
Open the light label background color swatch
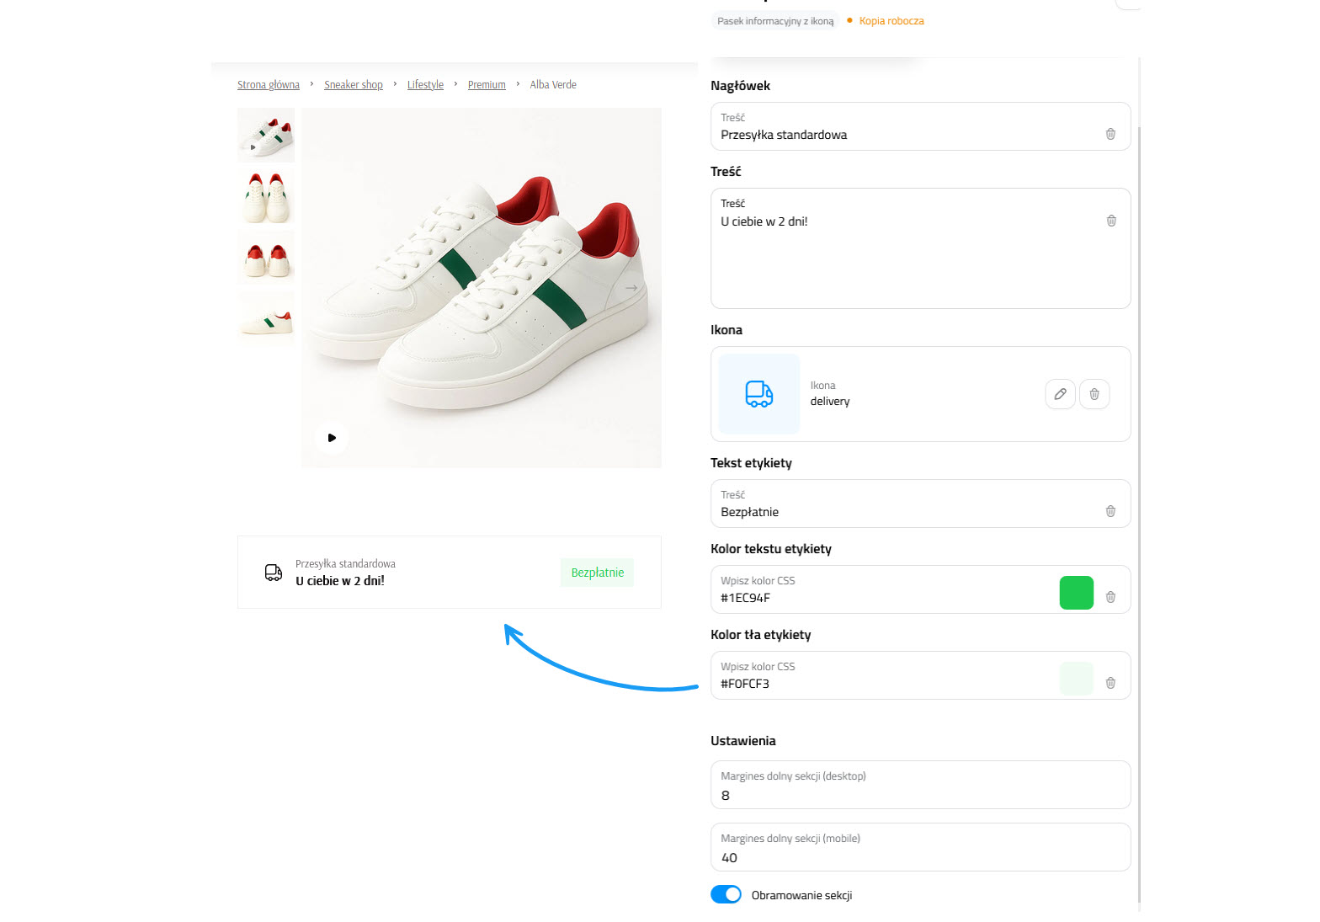coord(1076,679)
